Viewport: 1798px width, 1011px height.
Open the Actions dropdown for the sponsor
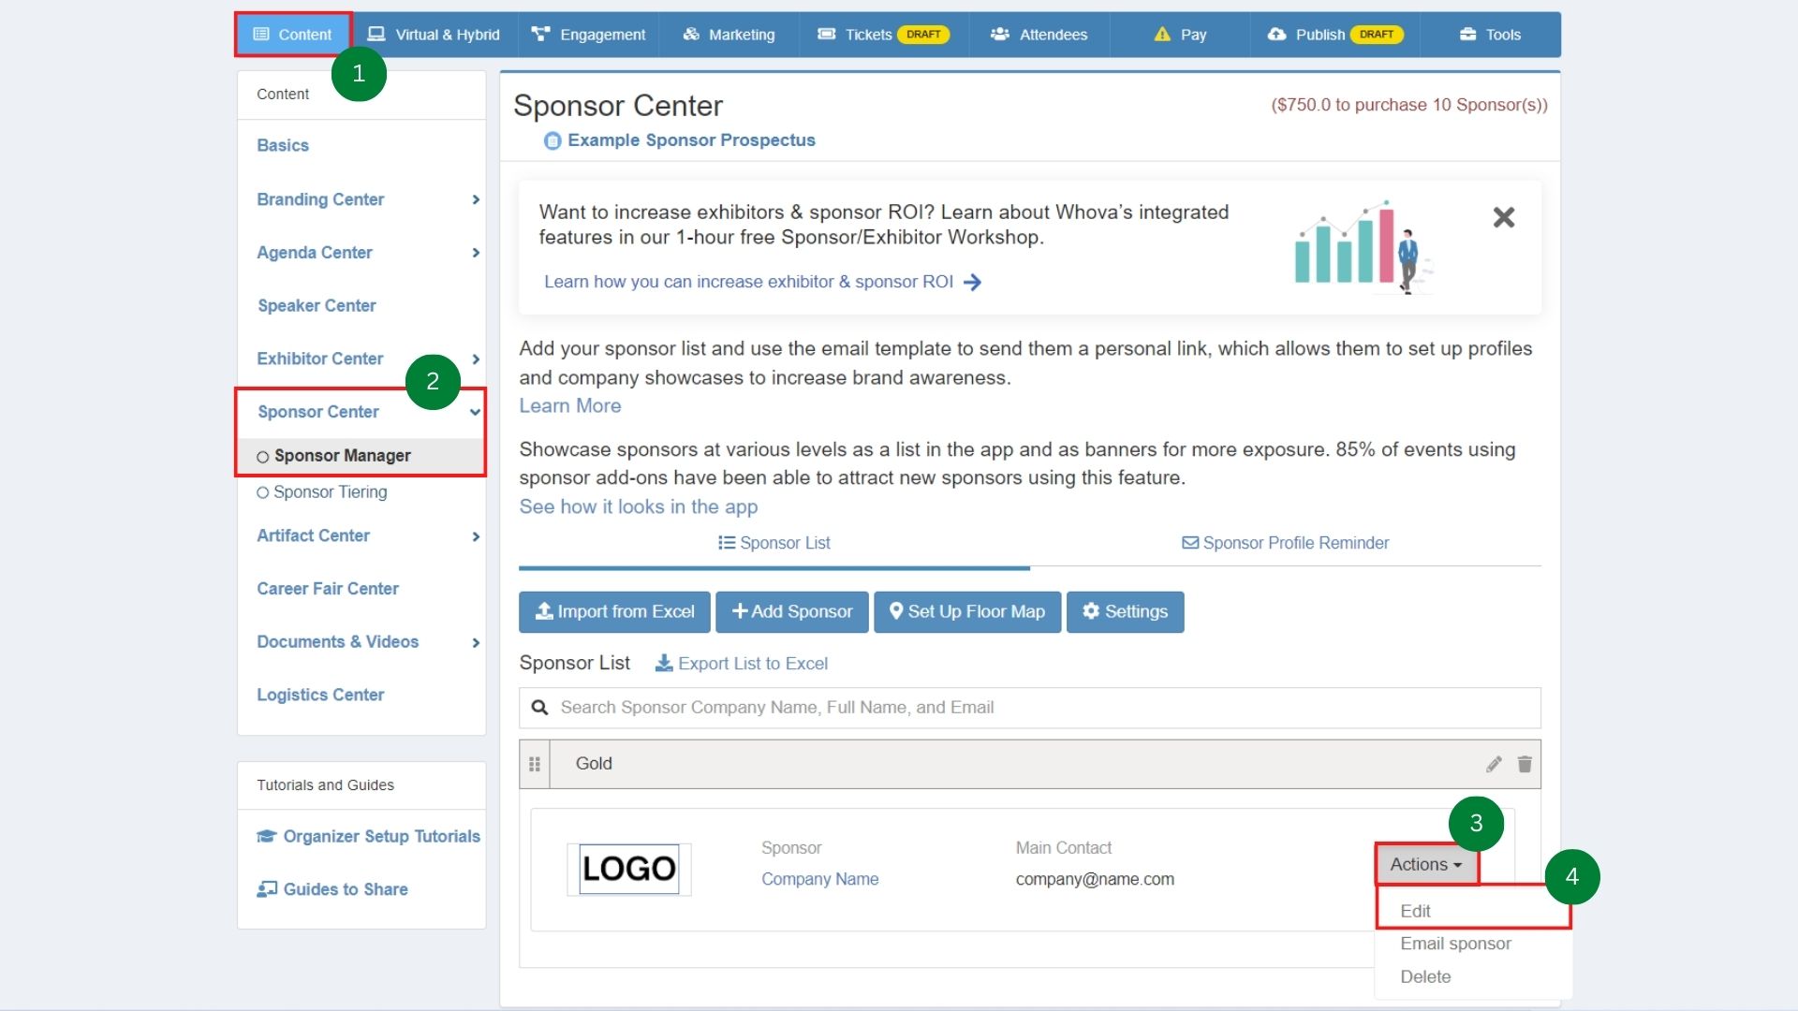coord(1425,864)
